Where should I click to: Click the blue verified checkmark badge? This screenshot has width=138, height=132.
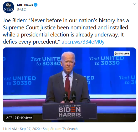[36, 5]
